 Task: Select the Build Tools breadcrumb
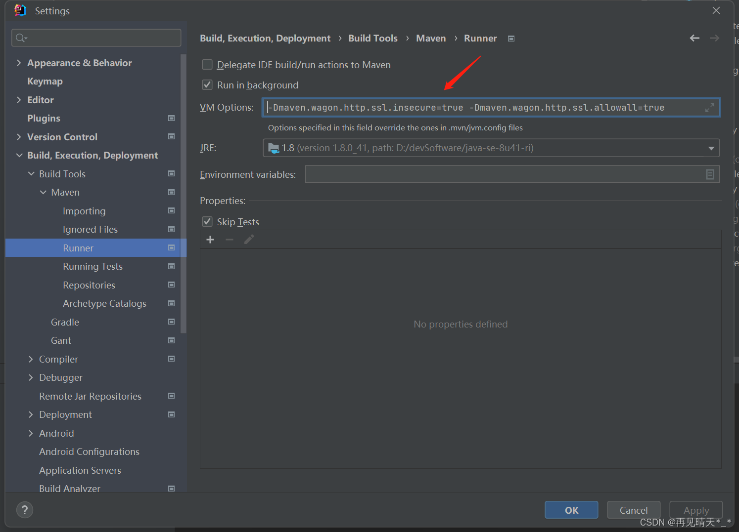coord(372,38)
